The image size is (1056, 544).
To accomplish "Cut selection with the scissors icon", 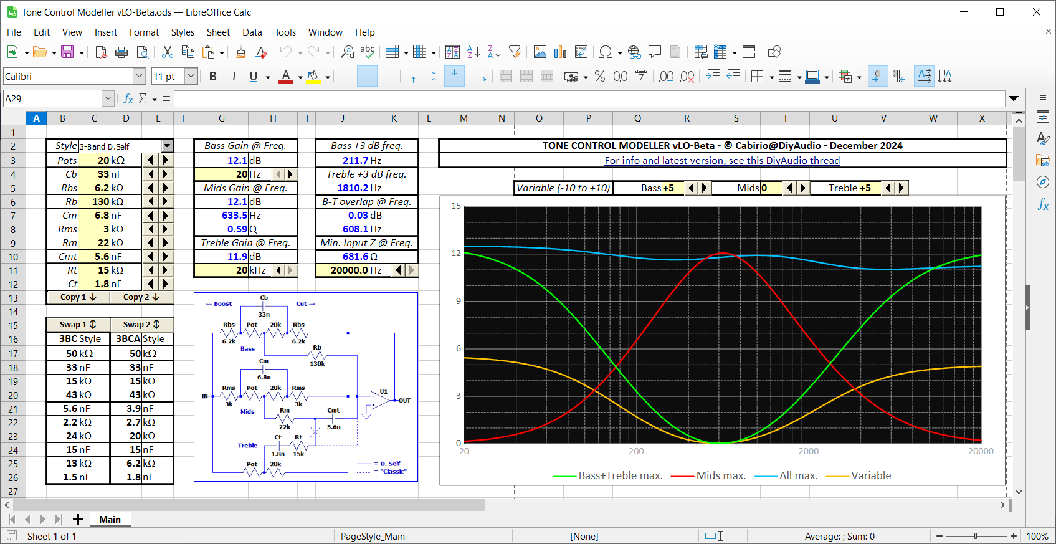I will point(167,52).
